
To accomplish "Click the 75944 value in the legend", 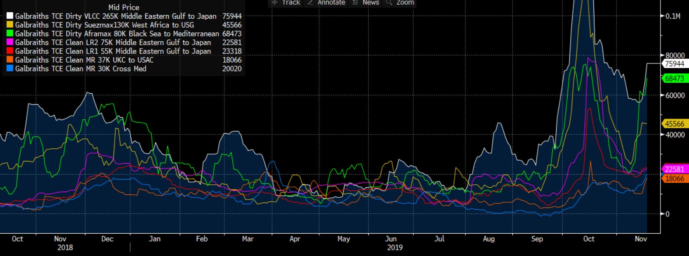I will pos(232,16).
